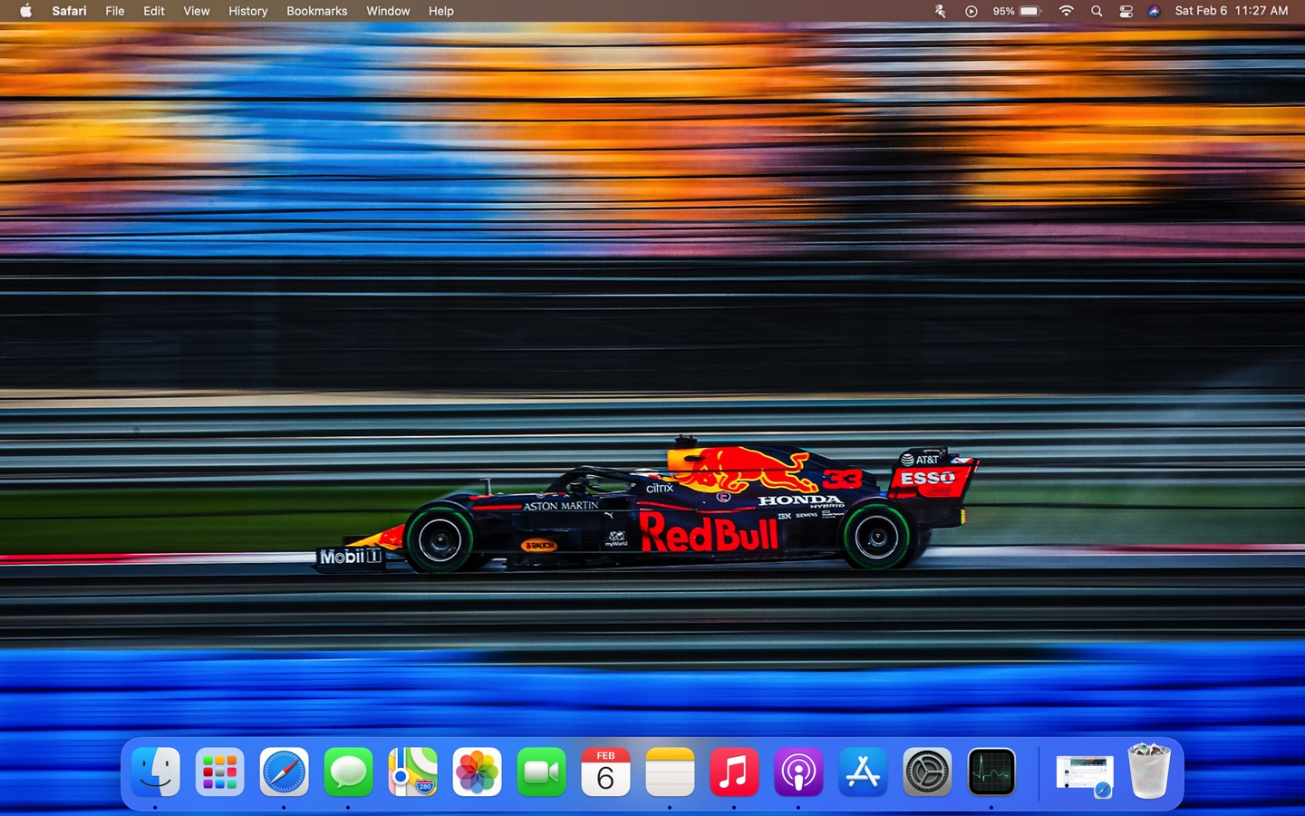Open the Safari application menu
This screenshot has height=816, width=1305.
click(x=69, y=11)
